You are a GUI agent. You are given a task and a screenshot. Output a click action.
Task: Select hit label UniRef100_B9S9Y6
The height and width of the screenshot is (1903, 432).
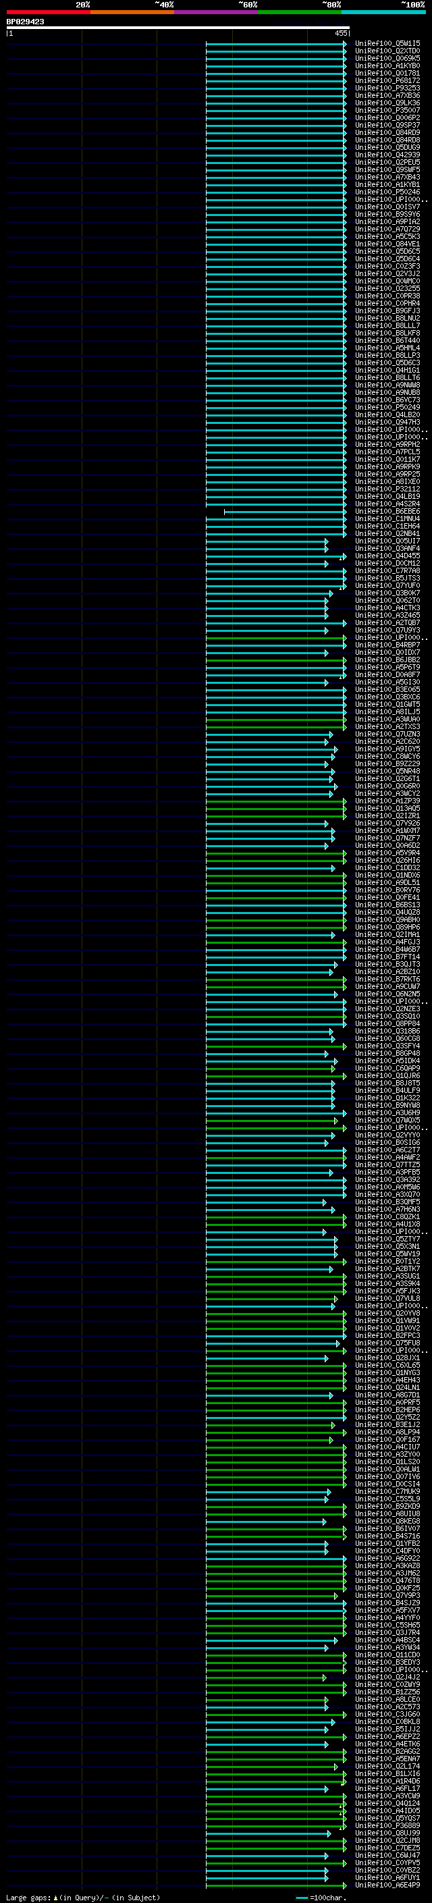[387, 214]
